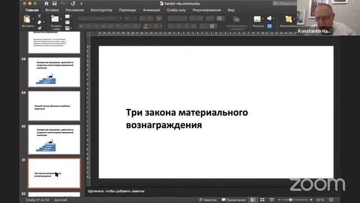
Task: Click the Рисунок (Picture) icon
Action: tap(257, 19)
